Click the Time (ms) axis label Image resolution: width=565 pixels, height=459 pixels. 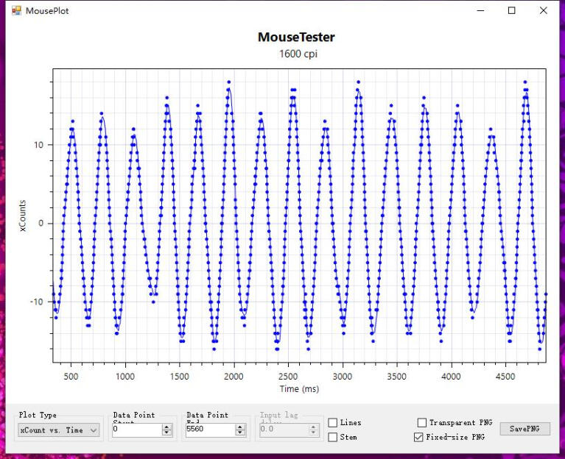(x=299, y=388)
